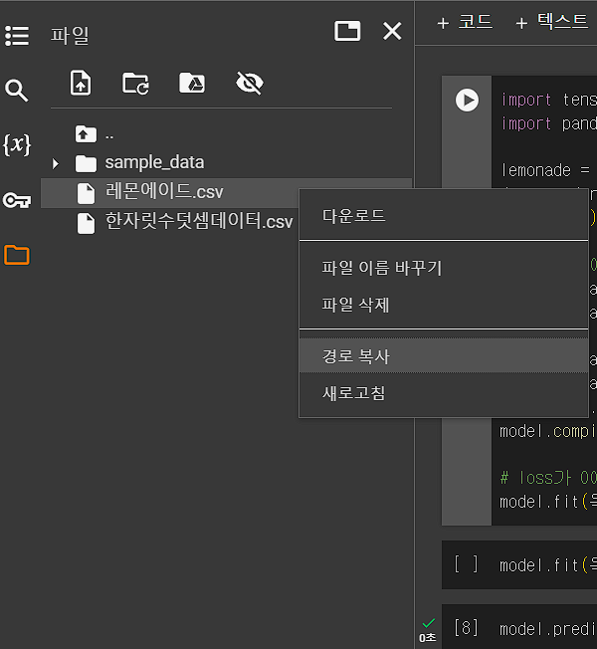Upload a file to session storage
The image size is (597, 649).
[x=81, y=84]
